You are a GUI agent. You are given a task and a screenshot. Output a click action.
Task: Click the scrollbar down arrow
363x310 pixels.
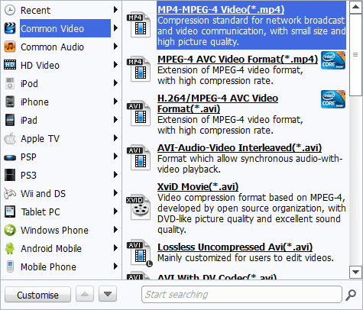[355, 273]
